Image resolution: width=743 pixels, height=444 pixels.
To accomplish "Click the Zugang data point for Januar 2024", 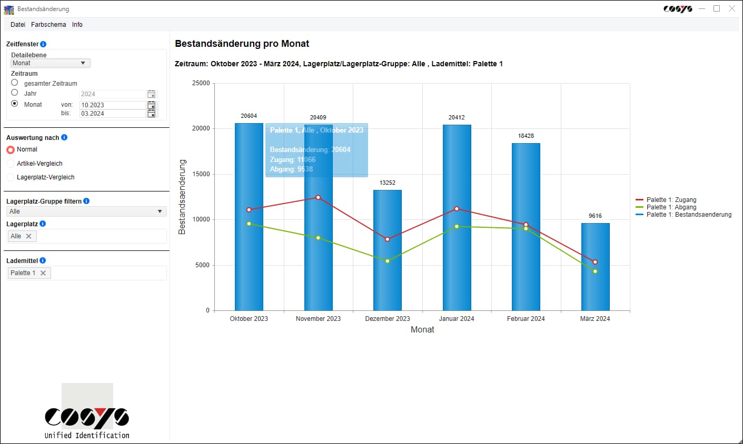I will 457,209.
